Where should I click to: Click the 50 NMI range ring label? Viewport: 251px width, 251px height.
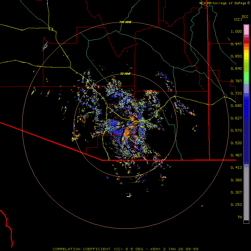pyautogui.click(x=125, y=74)
